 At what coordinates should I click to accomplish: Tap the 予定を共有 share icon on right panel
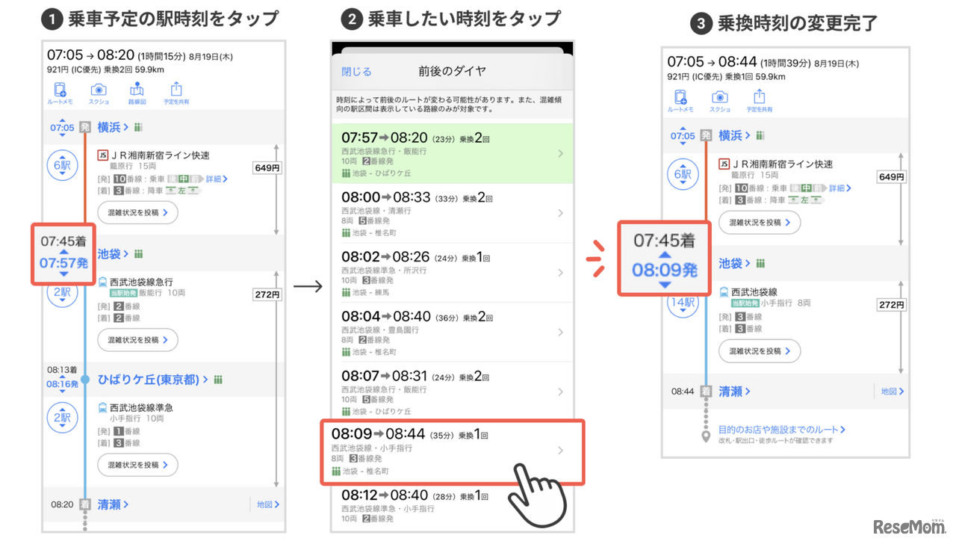pyautogui.click(x=759, y=96)
